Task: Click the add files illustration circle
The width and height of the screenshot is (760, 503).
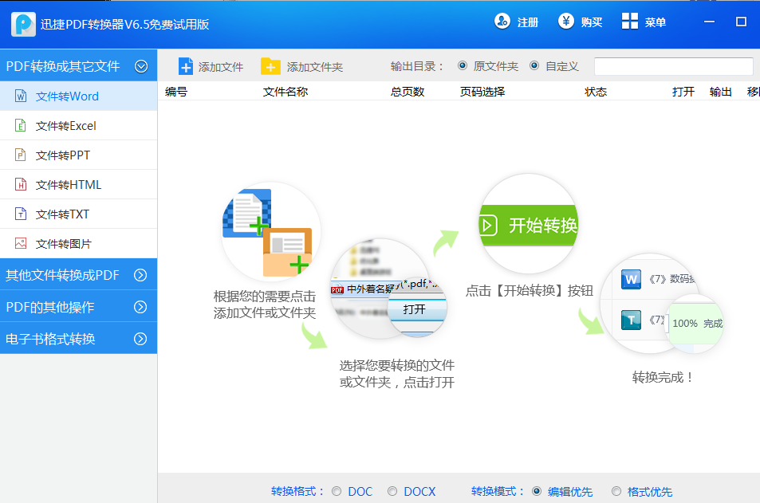Action: pyautogui.click(x=270, y=232)
